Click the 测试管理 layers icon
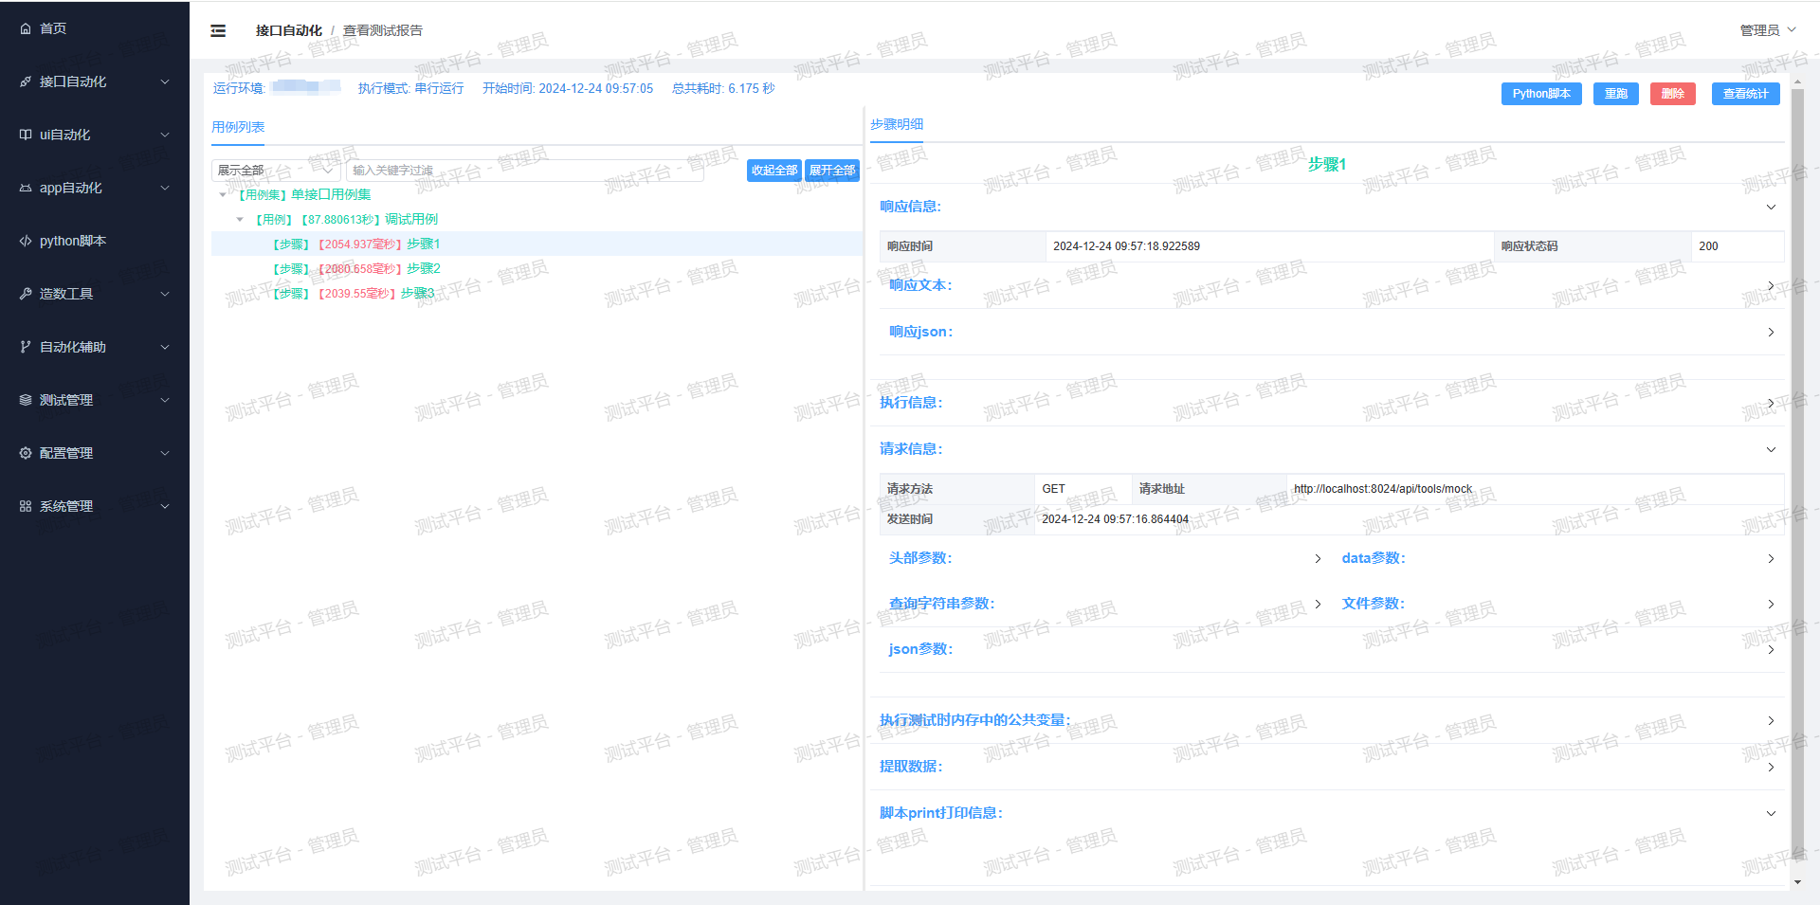The height and width of the screenshot is (905, 1820). tap(26, 400)
